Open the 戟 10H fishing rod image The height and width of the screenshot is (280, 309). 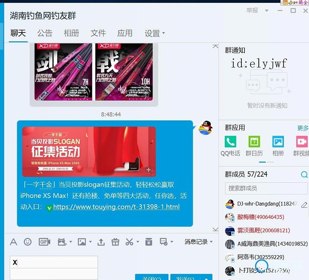[x=124, y=72]
